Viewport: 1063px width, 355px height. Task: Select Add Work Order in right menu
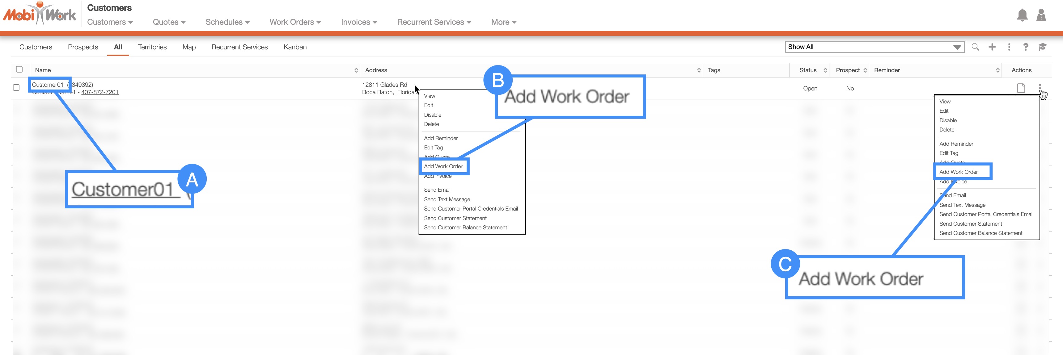(958, 172)
